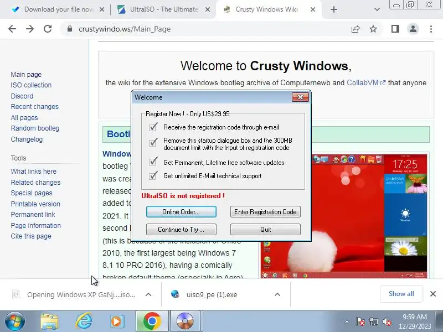Viewport: 443px width, 332px height.
Task: Launch Internet Explorer from the taskbar
Action: pos(84,321)
